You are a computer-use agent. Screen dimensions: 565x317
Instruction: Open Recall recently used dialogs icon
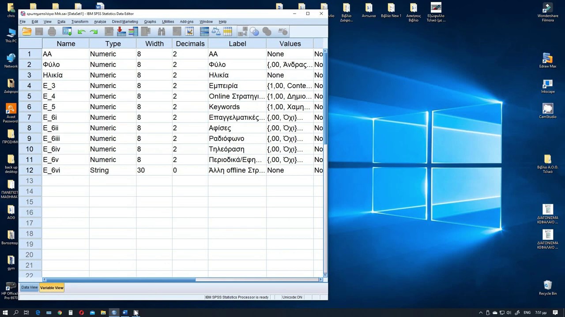(67, 31)
